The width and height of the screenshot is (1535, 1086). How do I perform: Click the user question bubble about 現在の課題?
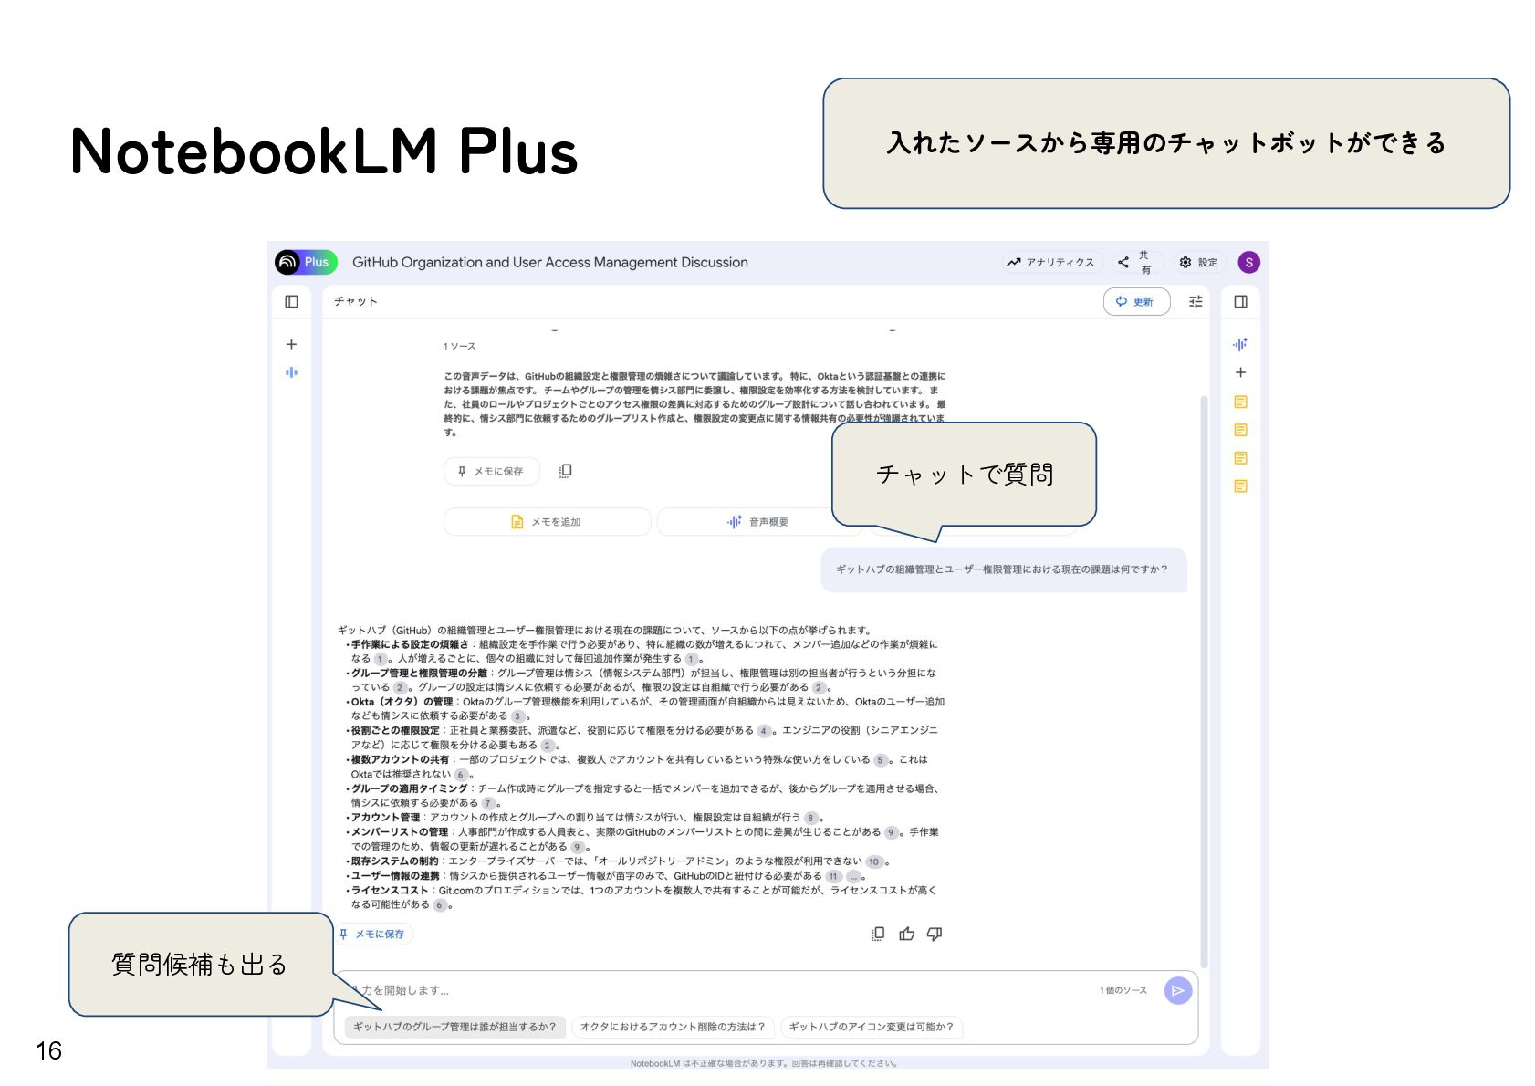[x=1003, y=569]
